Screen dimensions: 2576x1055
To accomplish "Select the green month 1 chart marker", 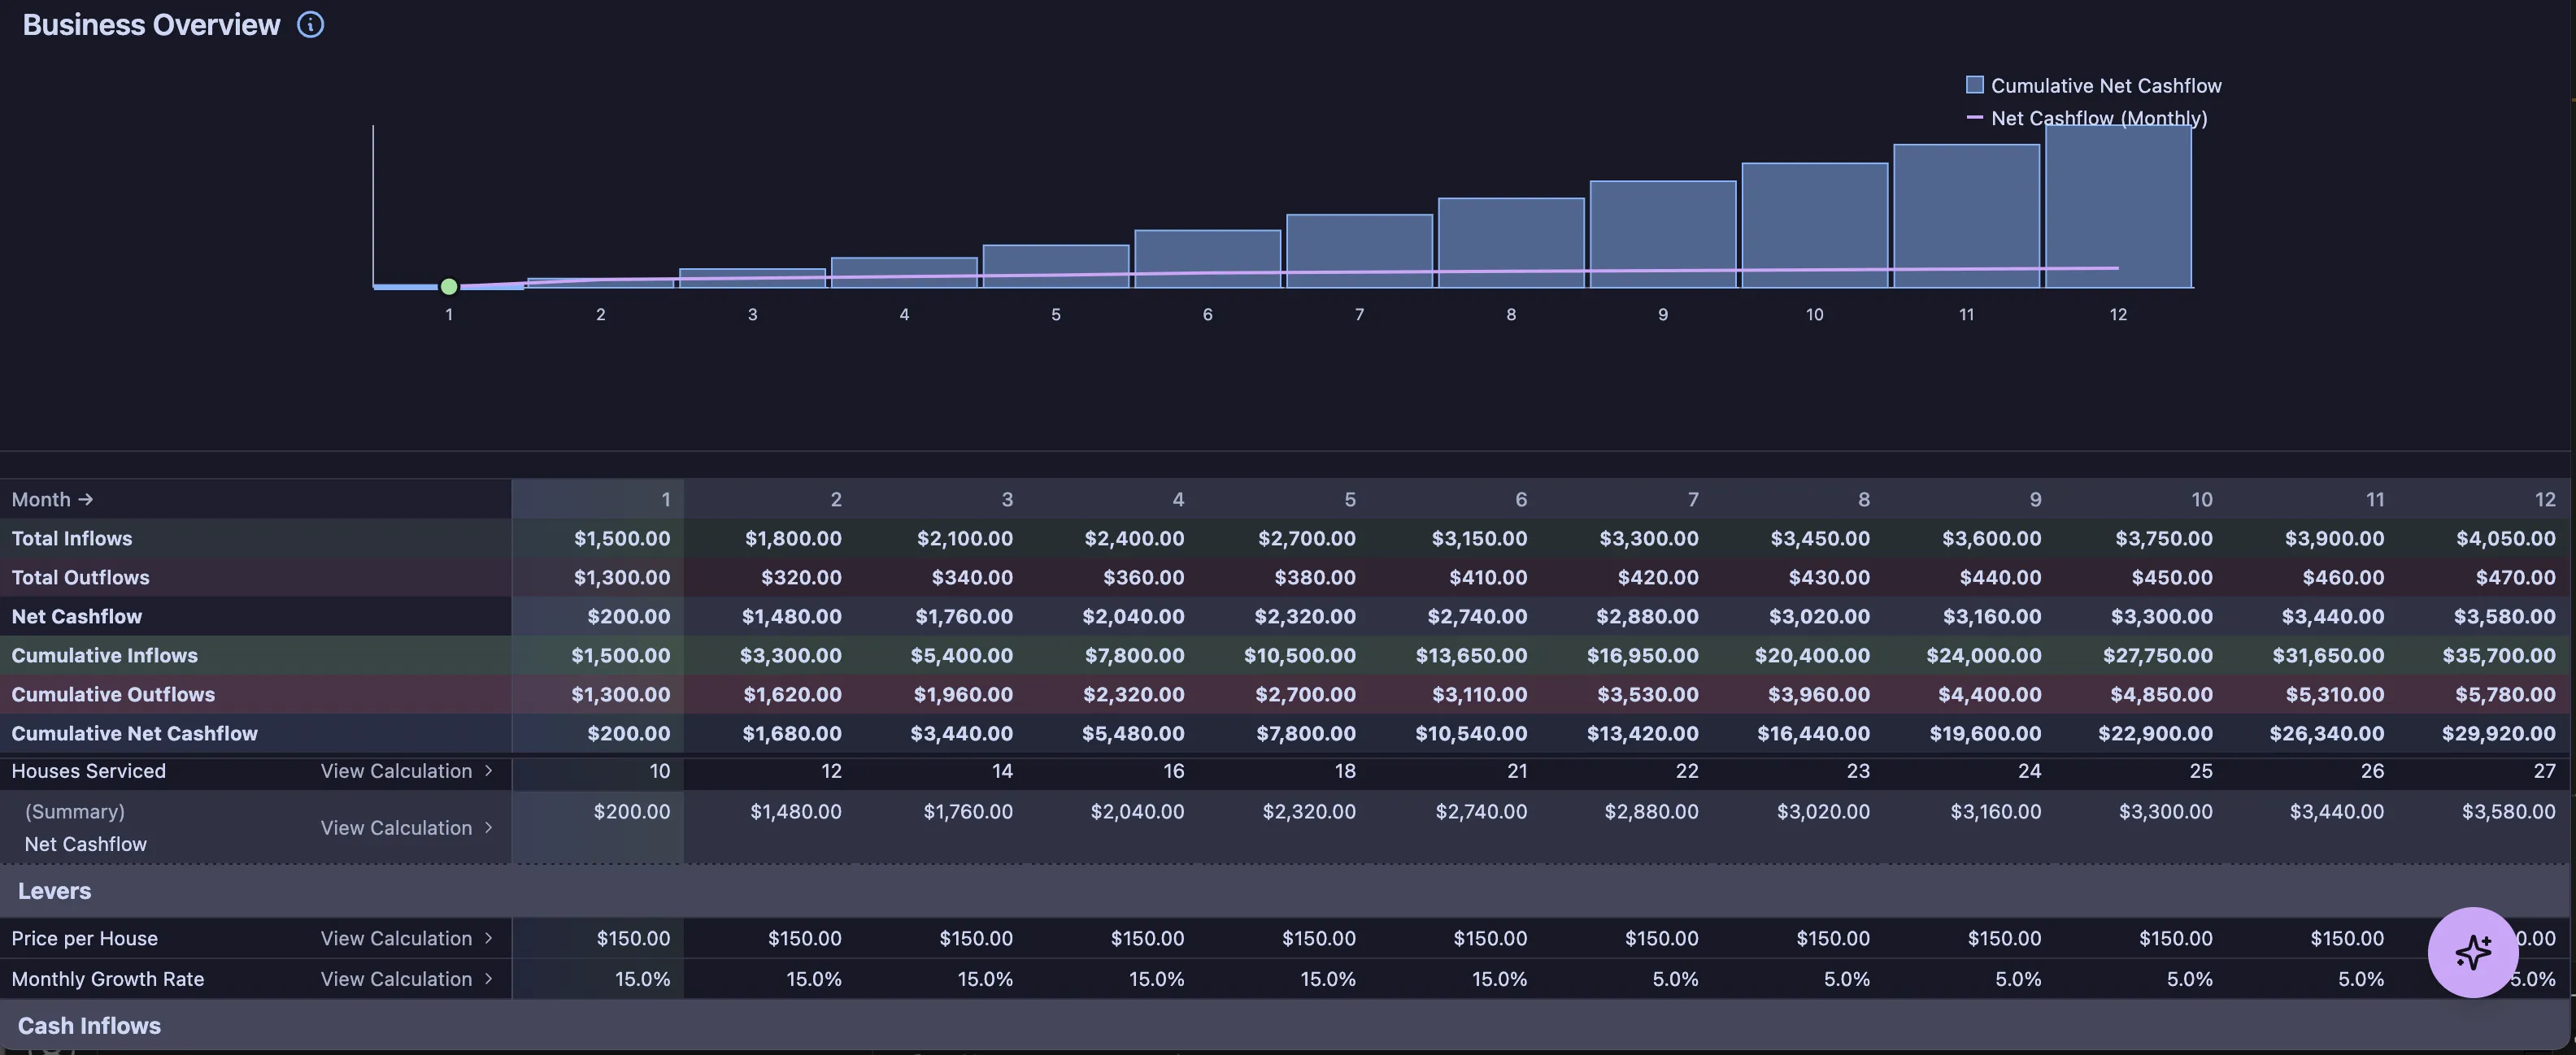I will (449, 287).
